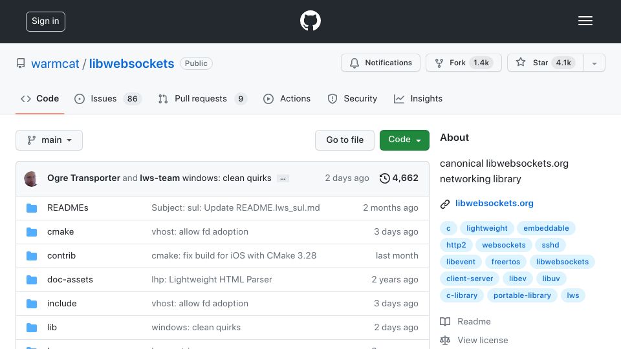The image size is (621, 349).
Task: Click the Sign in button
Action: tap(45, 21)
